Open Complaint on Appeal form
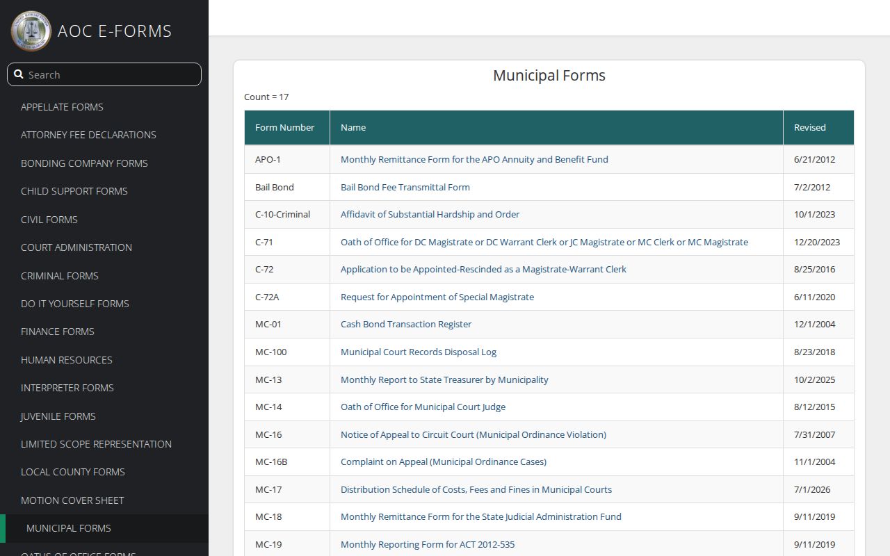The height and width of the screenshot is (556, 890). tap(444, 461)
